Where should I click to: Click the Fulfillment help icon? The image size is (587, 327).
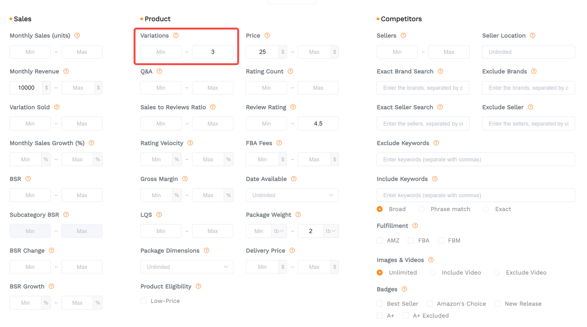415,226
